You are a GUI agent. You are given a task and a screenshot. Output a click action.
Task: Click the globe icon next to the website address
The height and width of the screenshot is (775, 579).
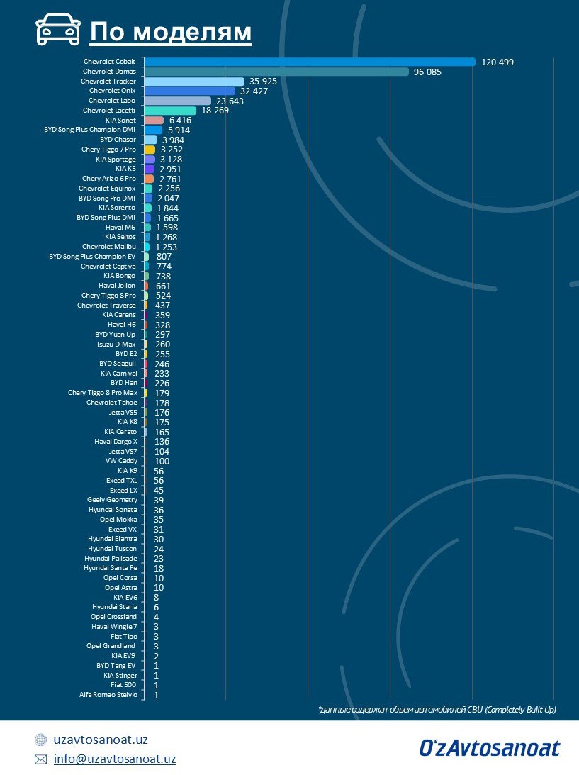40,740
